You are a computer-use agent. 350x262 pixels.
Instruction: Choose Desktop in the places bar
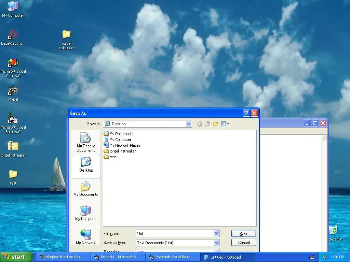click(86, 166)
